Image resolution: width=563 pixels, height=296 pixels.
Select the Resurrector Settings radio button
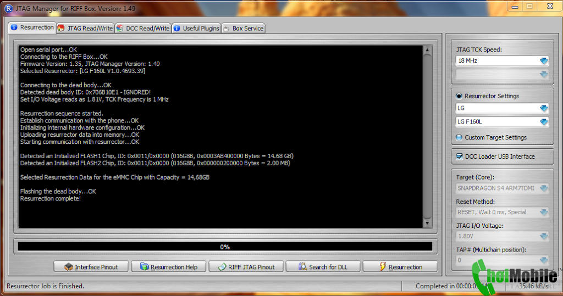[459, 96]
